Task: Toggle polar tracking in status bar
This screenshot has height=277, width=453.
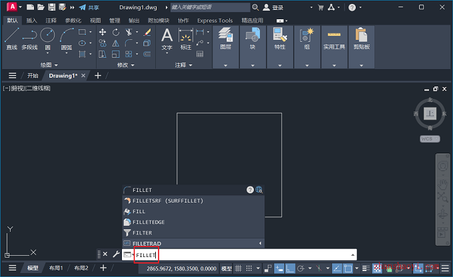Action: click(300, 268)
